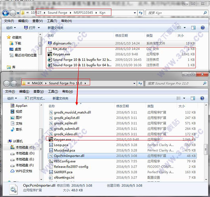Select gnsdk_musicid_match.dll file
210x197 pixels.
(122, 112)
